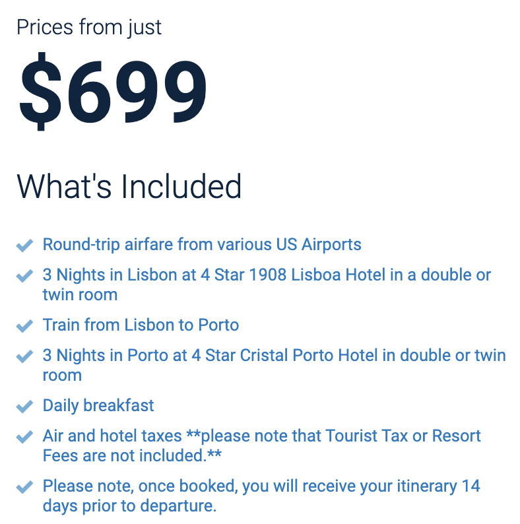
Task: Click checkmark beside Train from Lisbon to Porto
Action: tap(24, 326)
